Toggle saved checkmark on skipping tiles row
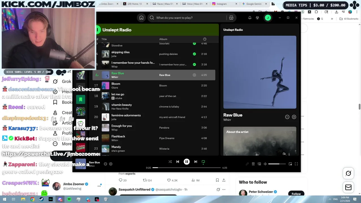This screenshot has width=361, height=203. (194, 54)
